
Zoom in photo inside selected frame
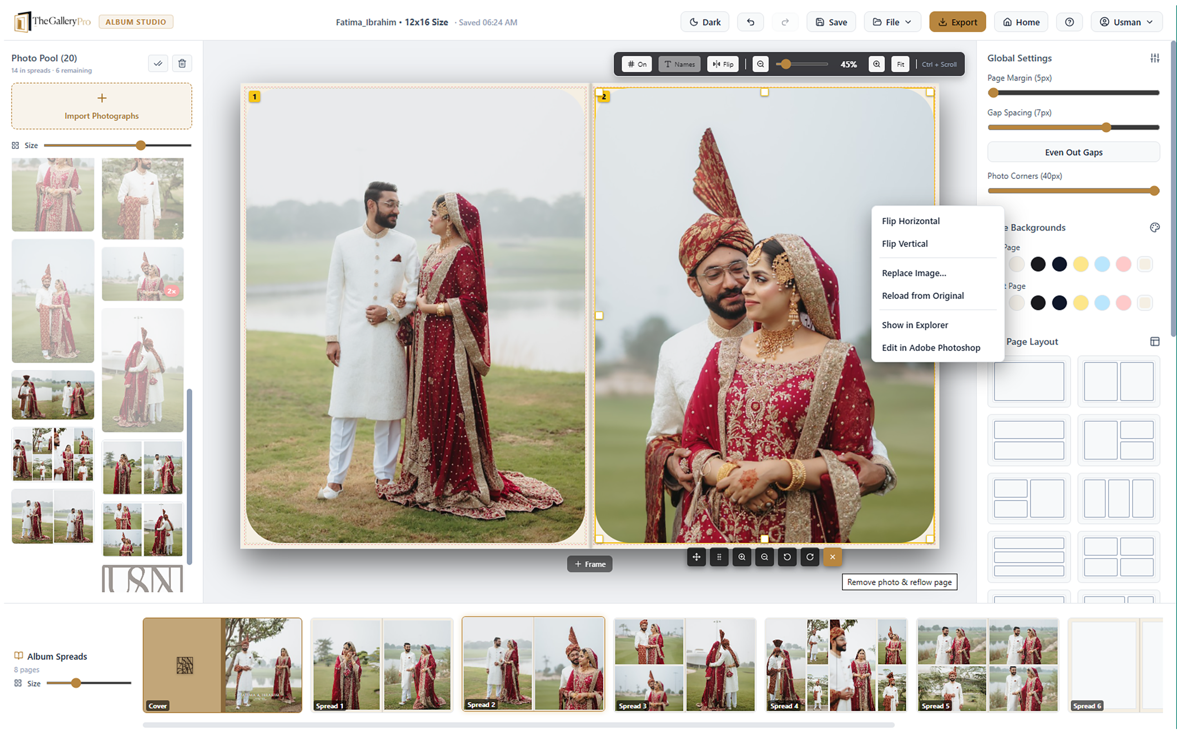742,557
